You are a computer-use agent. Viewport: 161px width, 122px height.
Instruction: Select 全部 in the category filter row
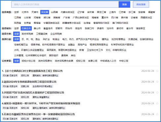tap(17, 34)
